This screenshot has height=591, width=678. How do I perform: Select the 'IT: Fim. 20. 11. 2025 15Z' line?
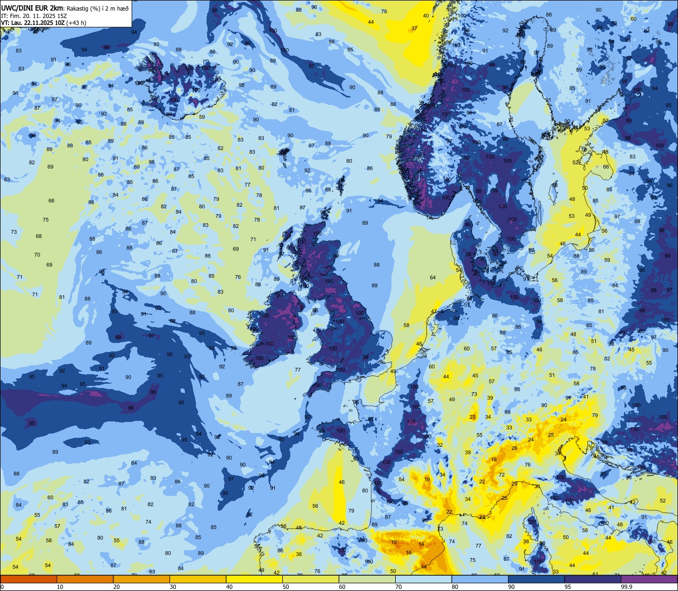coord(34,15)
